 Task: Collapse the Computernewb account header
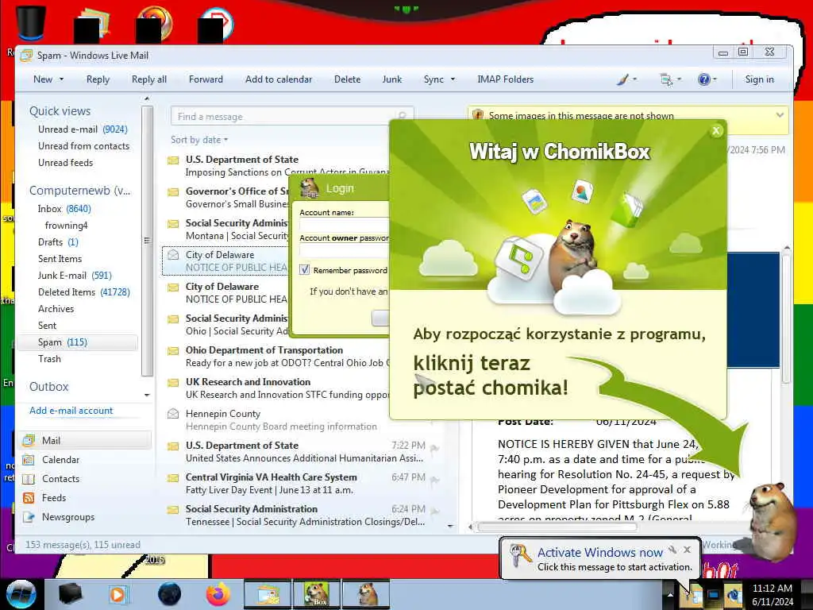click(x=80, y=191)
